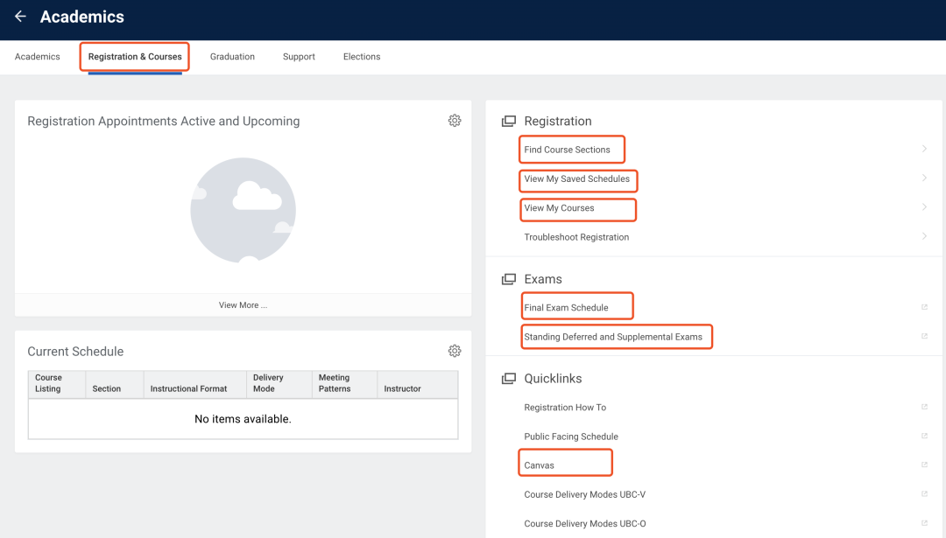Expand the View My Saved Schedules chevron
The width and height of the screenshot is (946, 538).
[x=924, y=178]
